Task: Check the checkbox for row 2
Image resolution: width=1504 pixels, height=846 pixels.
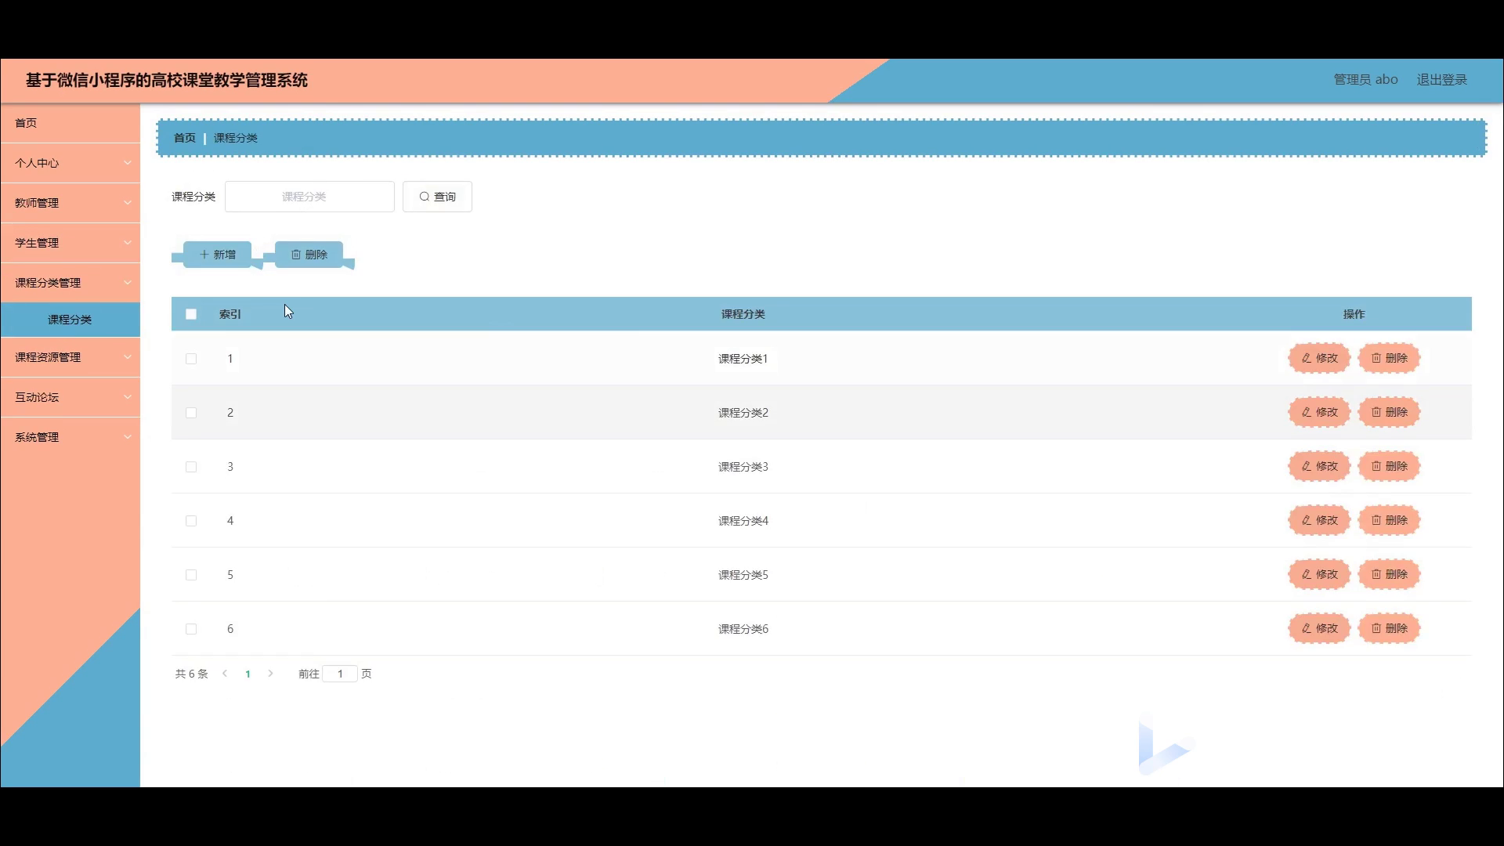Action: tap(191, 413)
